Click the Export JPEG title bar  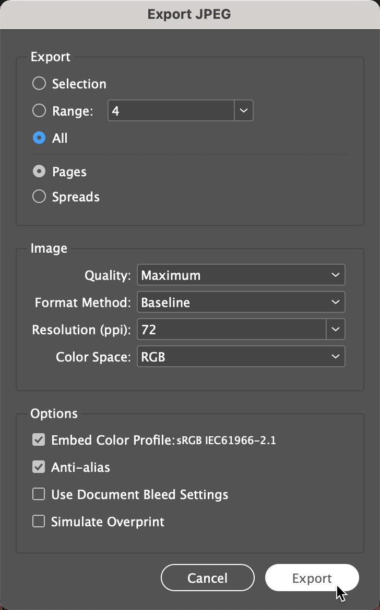(190, 15)
